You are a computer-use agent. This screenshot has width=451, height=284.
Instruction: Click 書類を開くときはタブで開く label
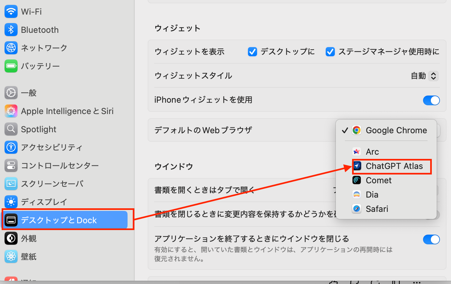tap(205, 190)
